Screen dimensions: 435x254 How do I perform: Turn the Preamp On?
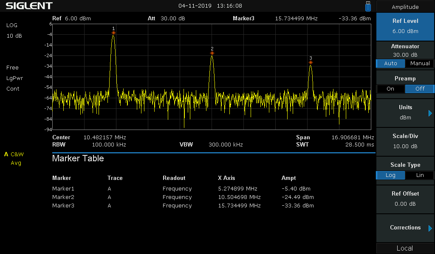[x=390, y=89]
